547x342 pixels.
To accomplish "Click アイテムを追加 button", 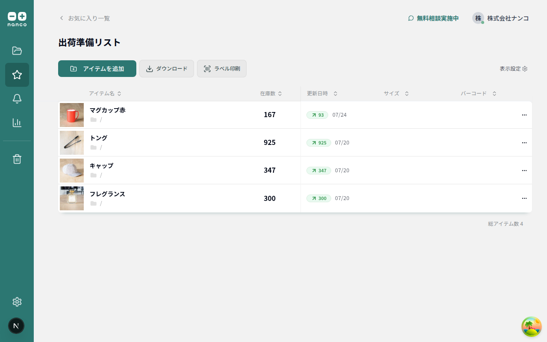I will 97,69.
